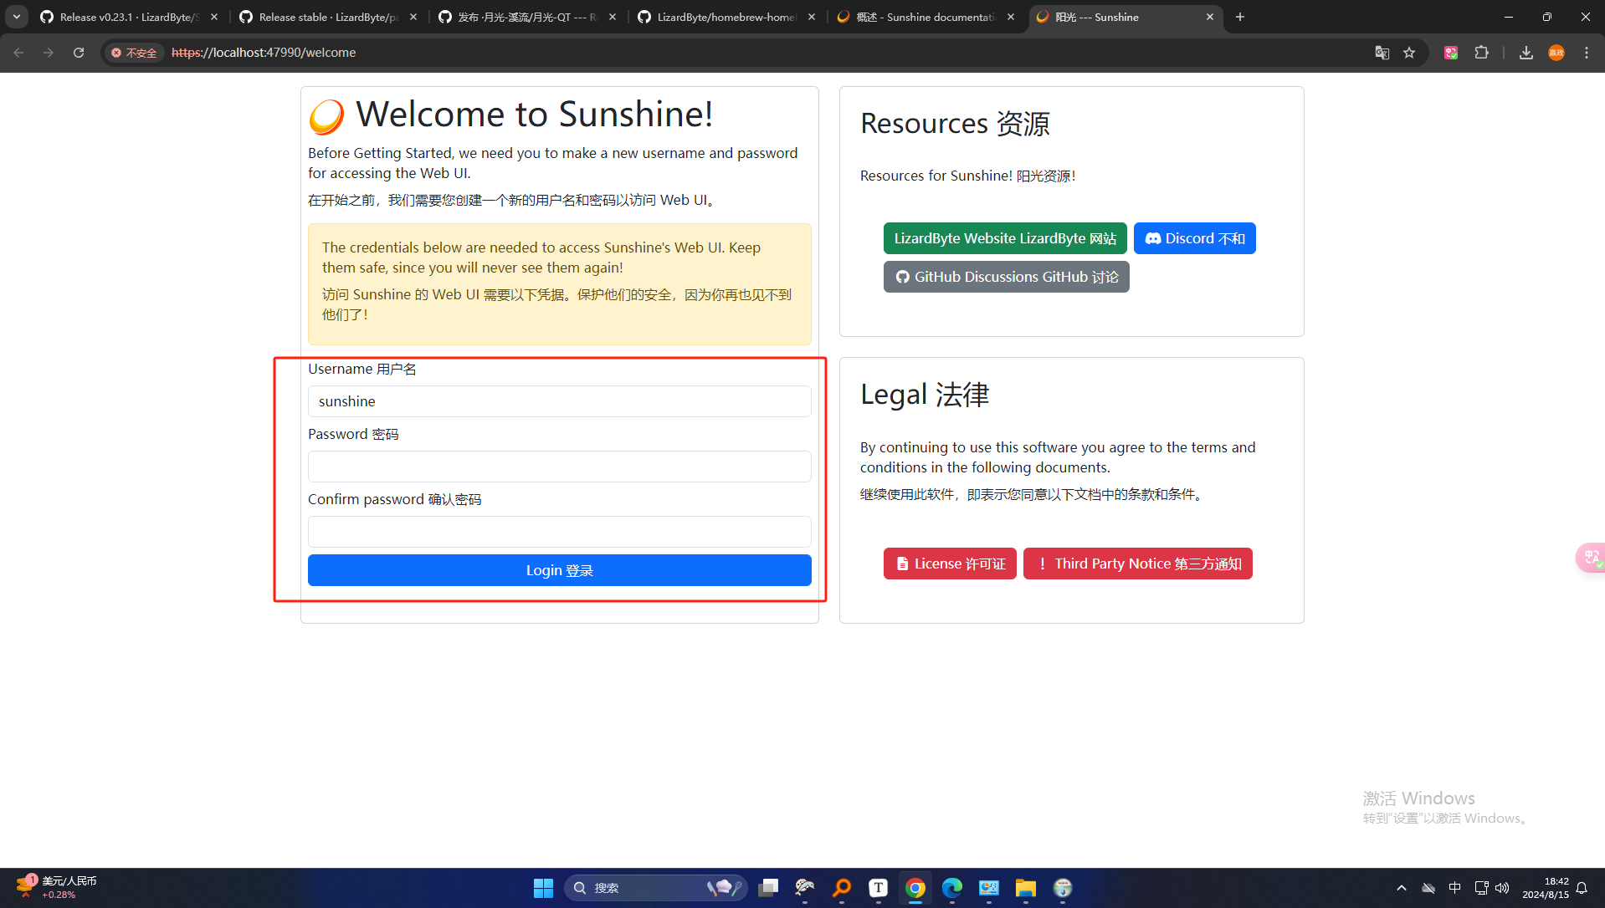Open the pink translation extension icon
The width and height of the screenshot is (1605, 908).
pos(1451,53)
